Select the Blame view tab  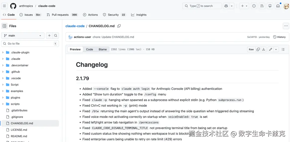(103, 49)
